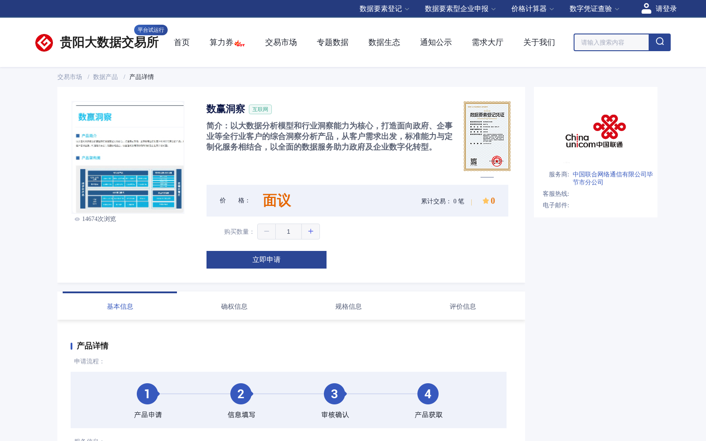The image size is (706, 441).
Task: Open the 数据要素登记凭证 certificate thumbnail
Action: click(487, 136)
